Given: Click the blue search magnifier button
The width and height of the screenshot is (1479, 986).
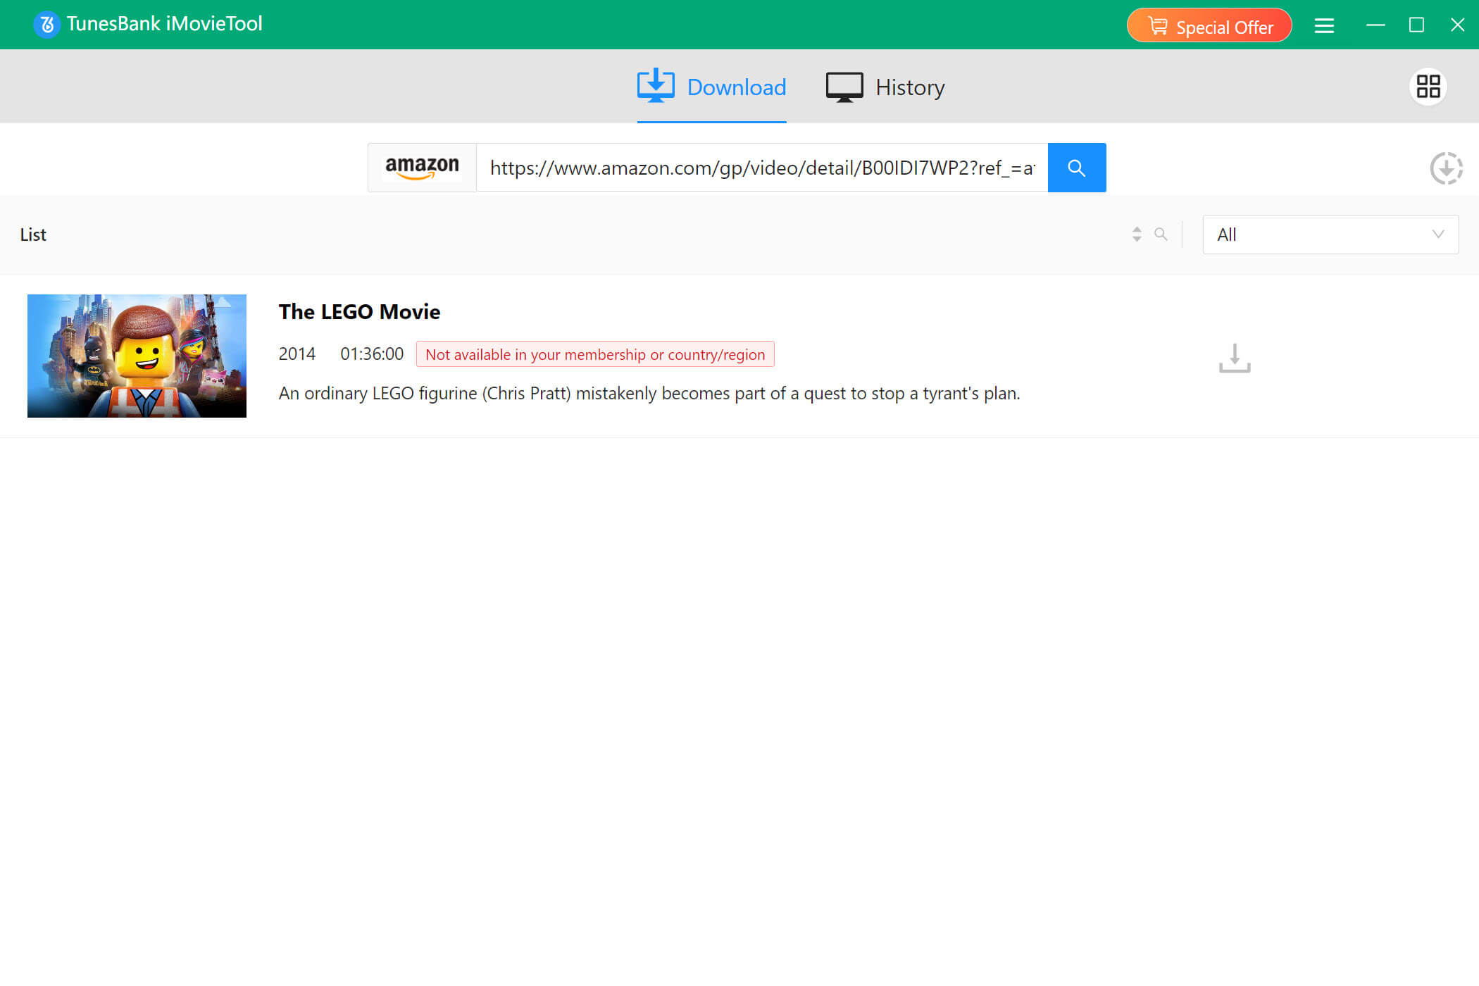Looking at the screenshot, I should pos(1076,168).
